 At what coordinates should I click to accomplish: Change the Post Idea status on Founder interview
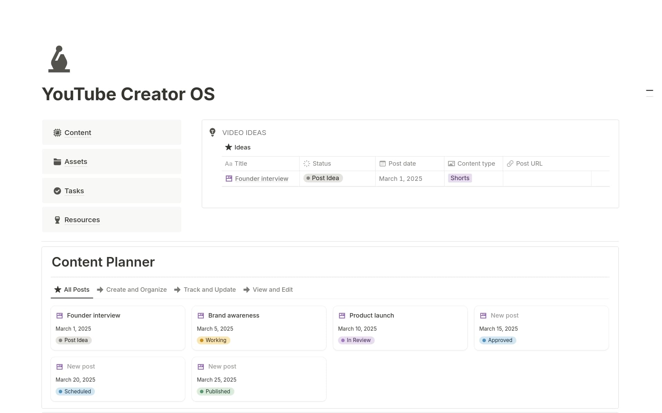point(323,178)
